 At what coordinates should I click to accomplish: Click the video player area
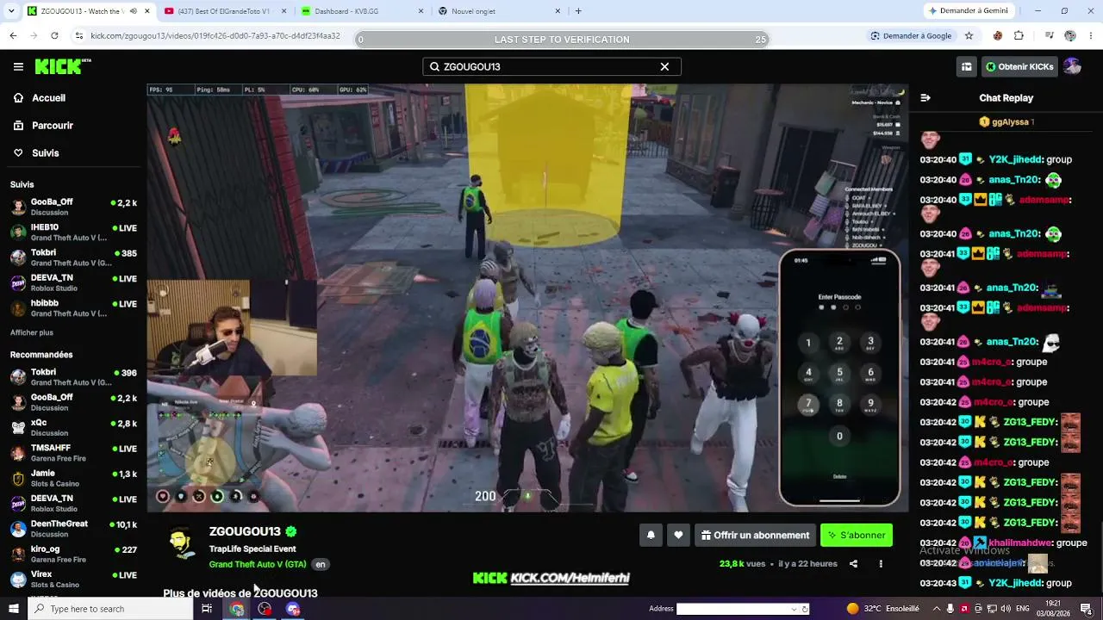527,298
